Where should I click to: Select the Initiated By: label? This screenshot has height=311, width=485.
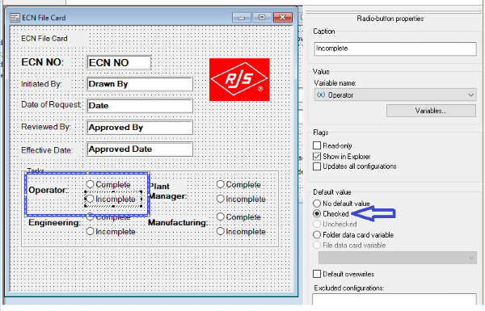[41, 84]
